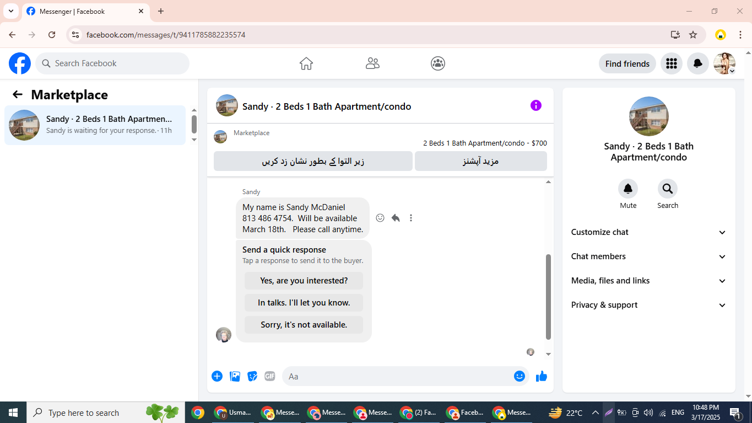This screenshot has width=752, height=423.
Task: Send quick response 'Sorry, it's not available.'
Action: click(304, 325)
